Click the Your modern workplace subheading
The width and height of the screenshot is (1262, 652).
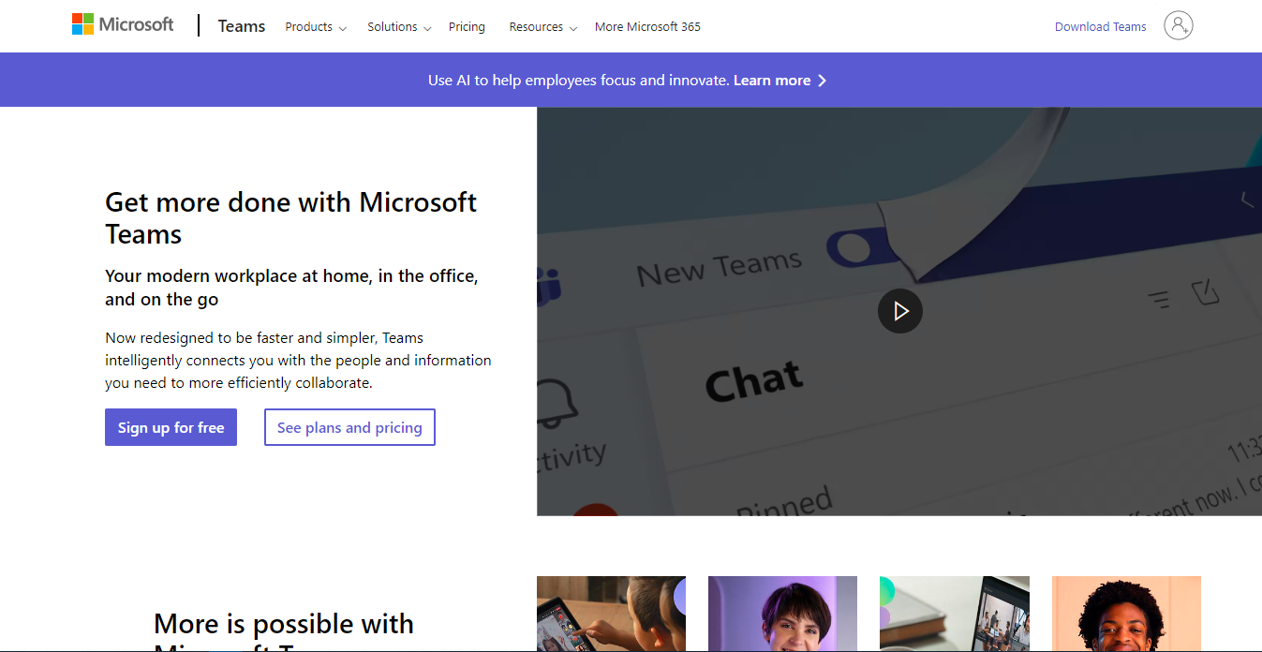click(291, 288)
